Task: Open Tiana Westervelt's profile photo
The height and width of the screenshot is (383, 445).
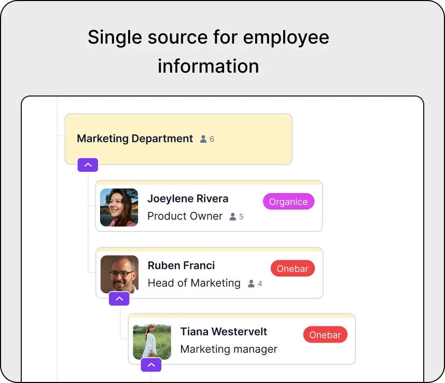Action: (151, 341)
